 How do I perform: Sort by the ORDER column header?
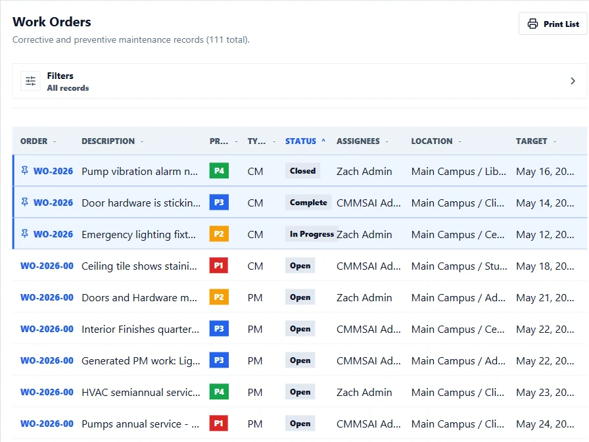click(x=34, y=141)
